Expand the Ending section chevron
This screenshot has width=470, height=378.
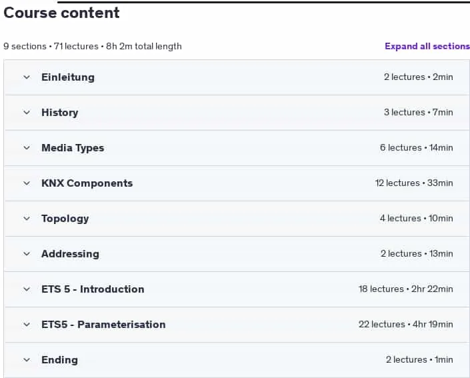point(27,360)
